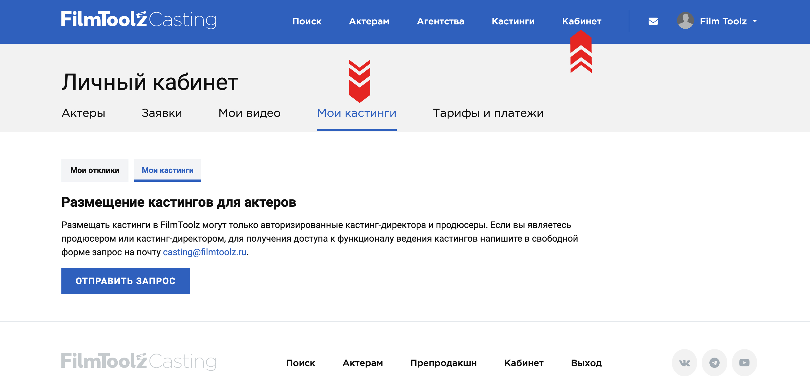Click the gray FilmToolz Casting footer logo

coord(139,362)
